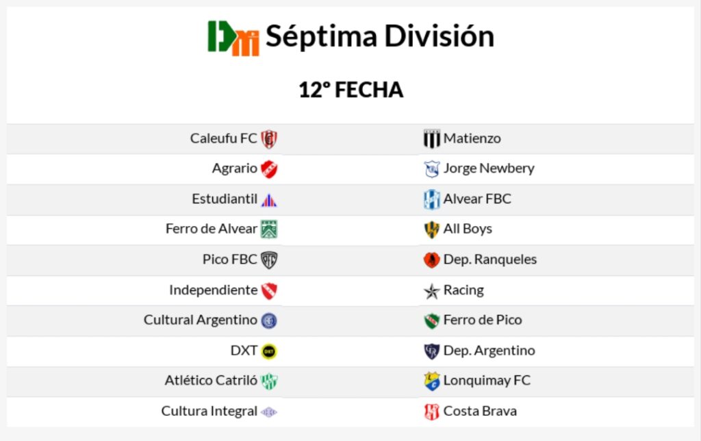Click the All Boys shield icon

[431, 229]
